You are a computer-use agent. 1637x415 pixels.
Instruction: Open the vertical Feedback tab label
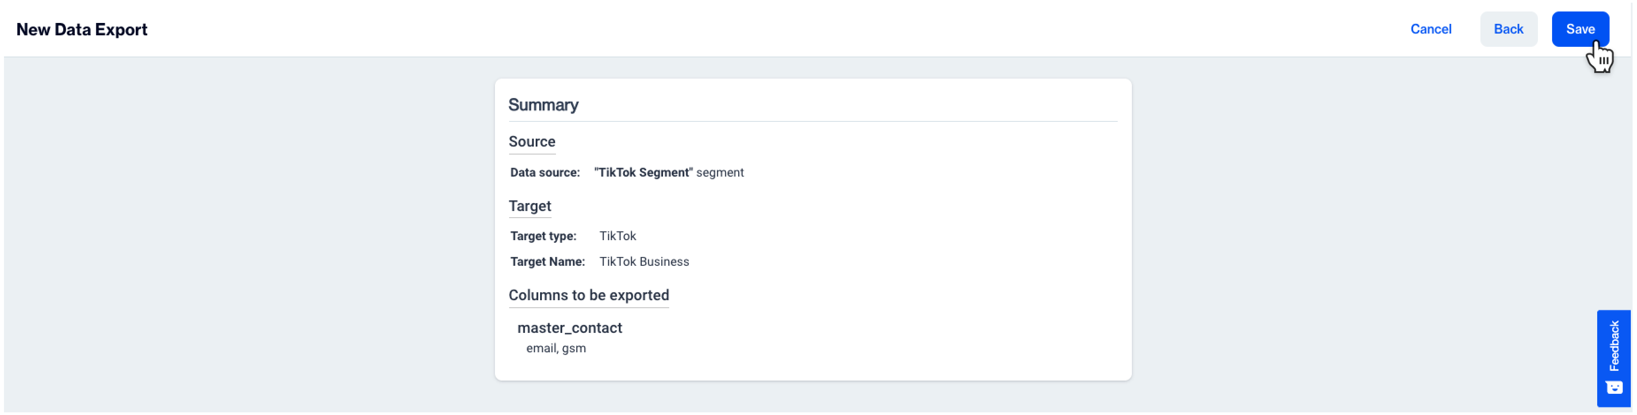tap(1614, 346)
